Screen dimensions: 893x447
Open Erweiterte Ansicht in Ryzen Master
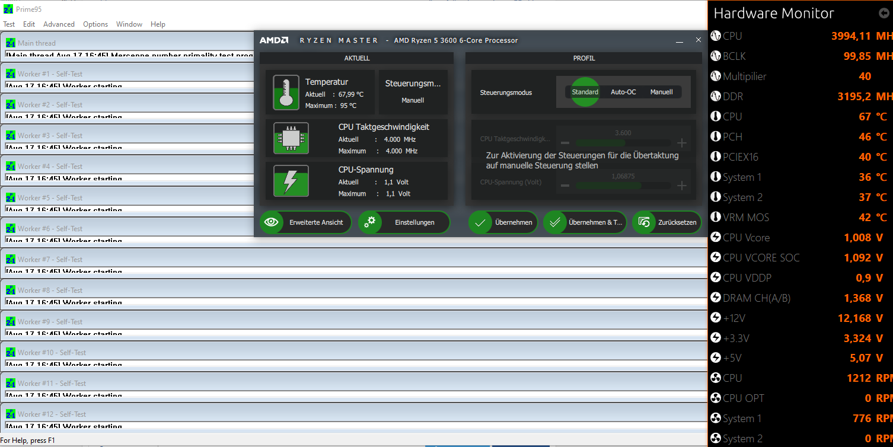(x=306, y=222)
